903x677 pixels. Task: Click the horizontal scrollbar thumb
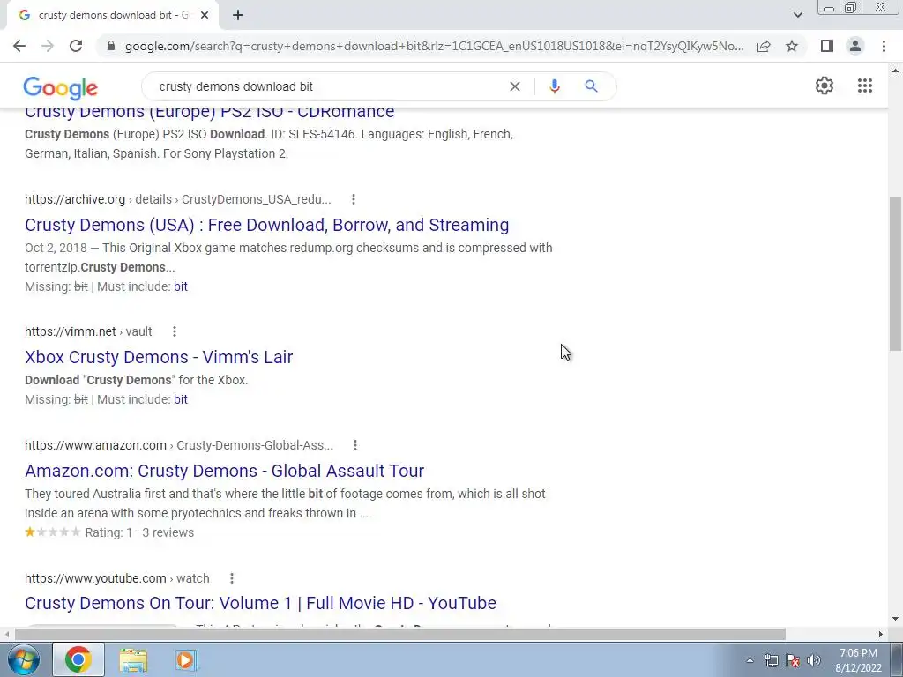tap(400, 634)
